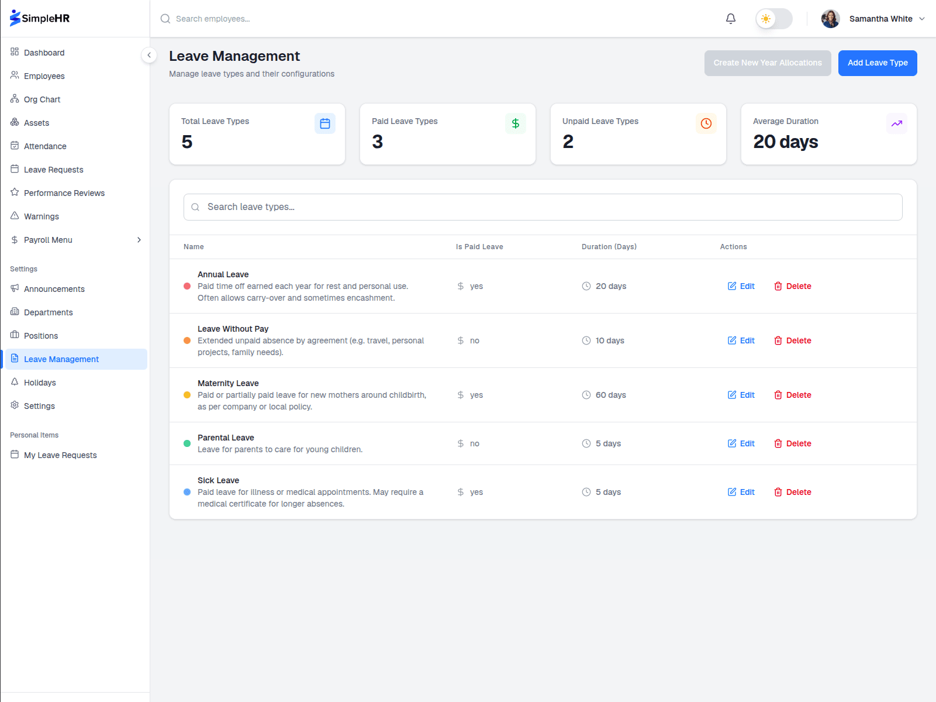Toggle the light/dark theme switch
The height and width of the screenshot is (702, 936).
tap(773, 18)
